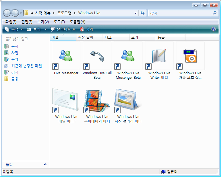Click the 보기 toolbar button
Viewport: 221px width, 177px height.
tap(34, 29)
